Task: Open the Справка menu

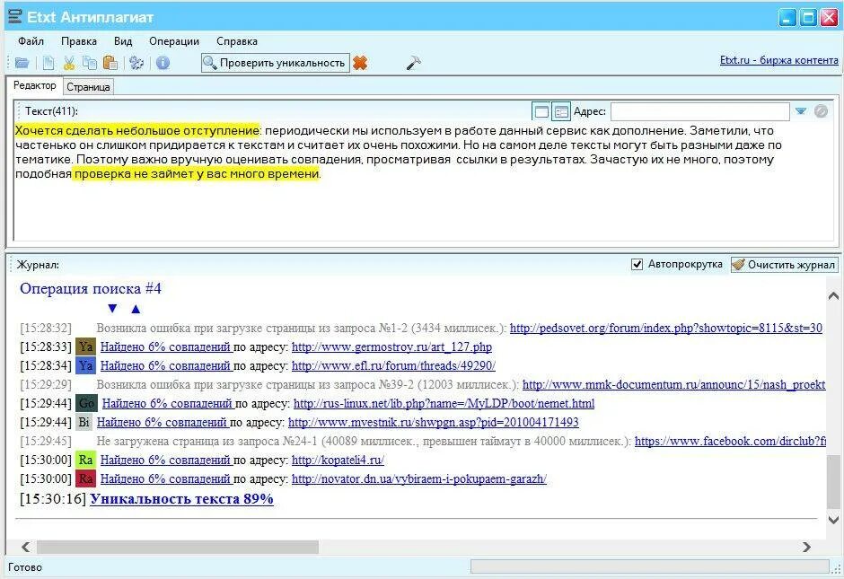Action: pos(237,41)
